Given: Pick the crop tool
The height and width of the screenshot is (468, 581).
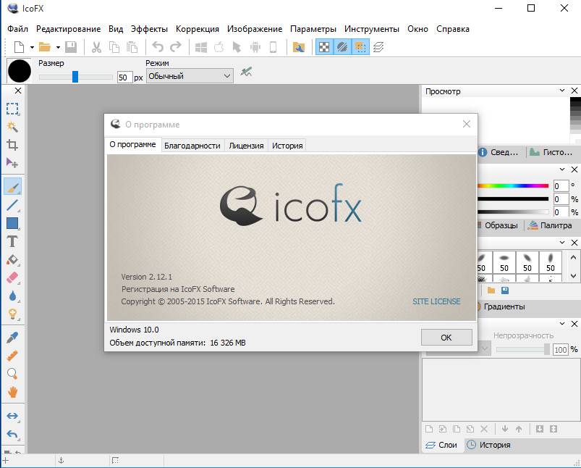Looking at the screenshot, I should 12,145.
